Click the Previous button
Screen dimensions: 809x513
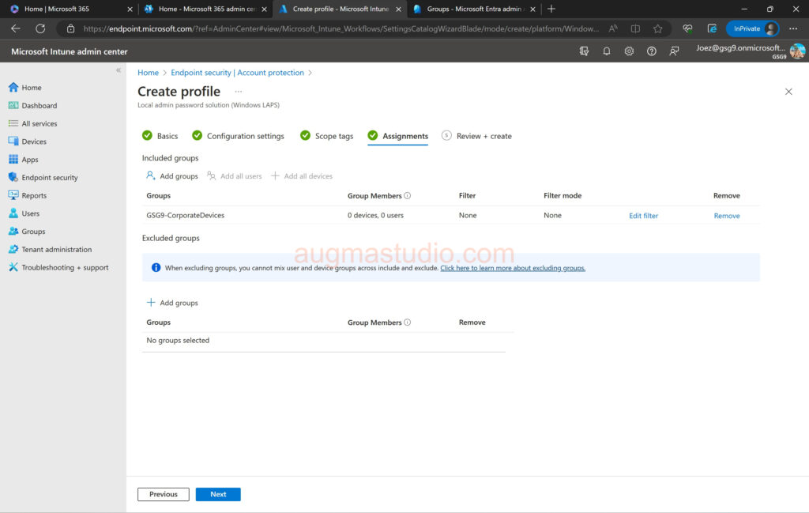coord(164,494)
